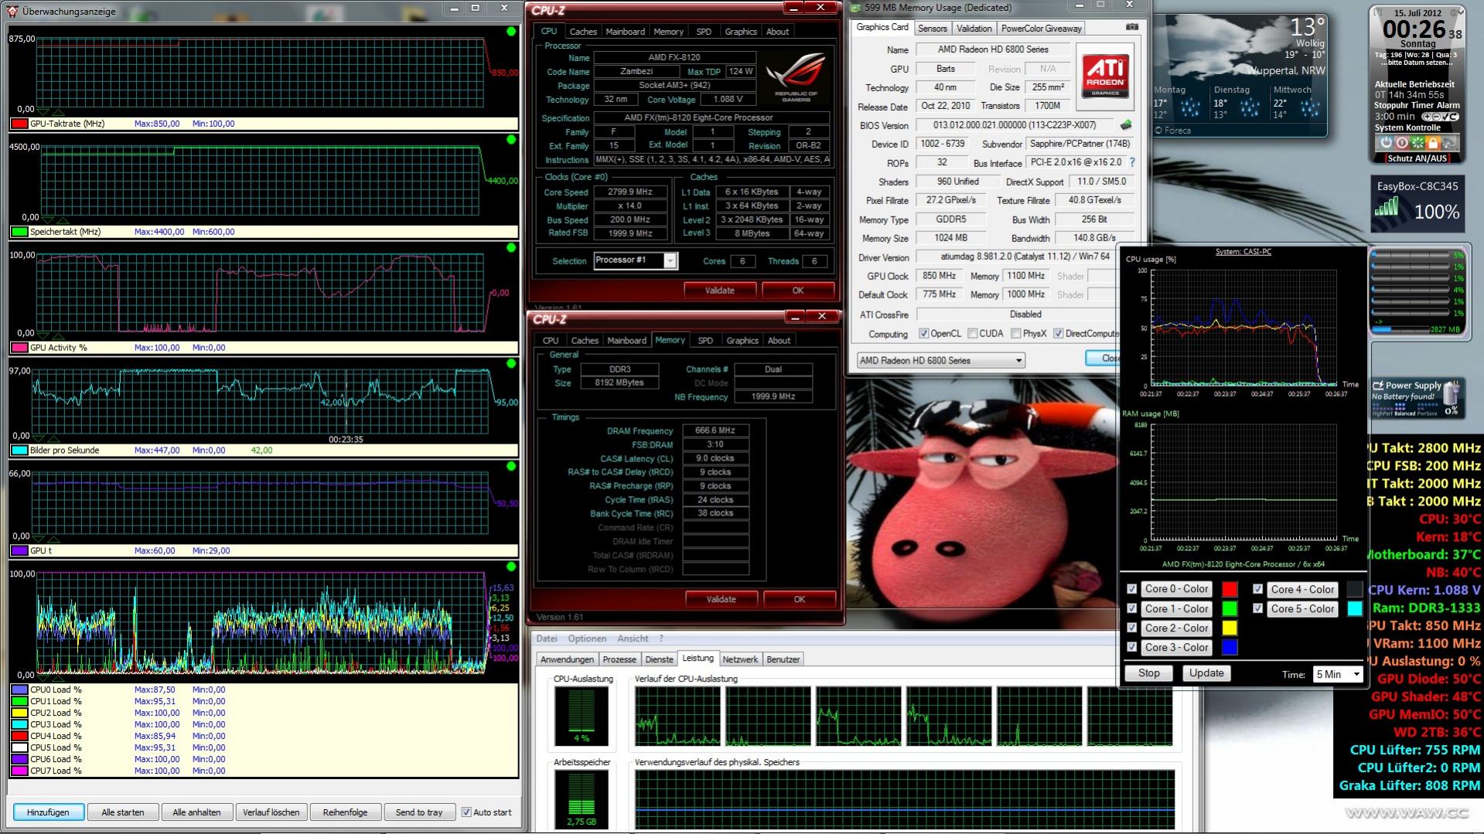Click the green standby icon under System Kontrolle
Screen dimensions: 1484x834
pyautogui.click(x=1417, y=143)
